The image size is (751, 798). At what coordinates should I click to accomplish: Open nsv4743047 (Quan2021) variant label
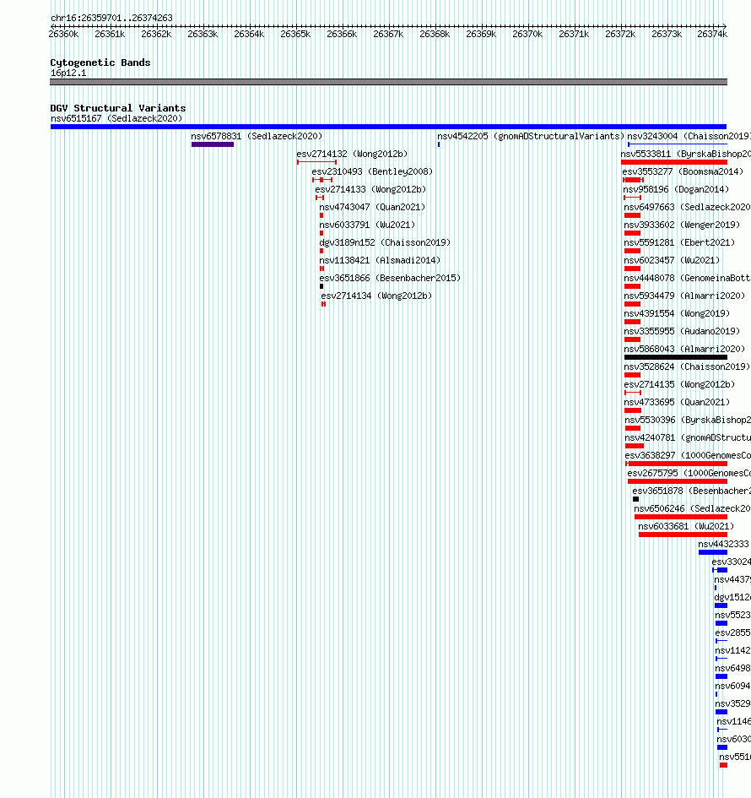pyautogui.click(x=372, y=208)
